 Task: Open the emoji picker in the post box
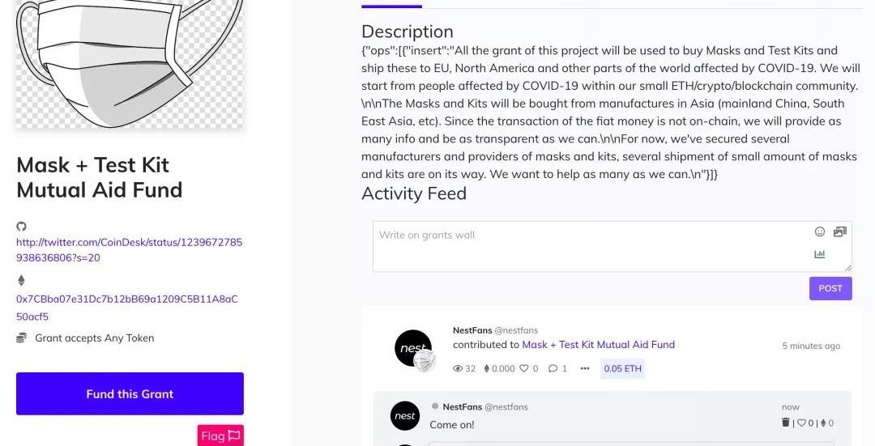[820, 231]
